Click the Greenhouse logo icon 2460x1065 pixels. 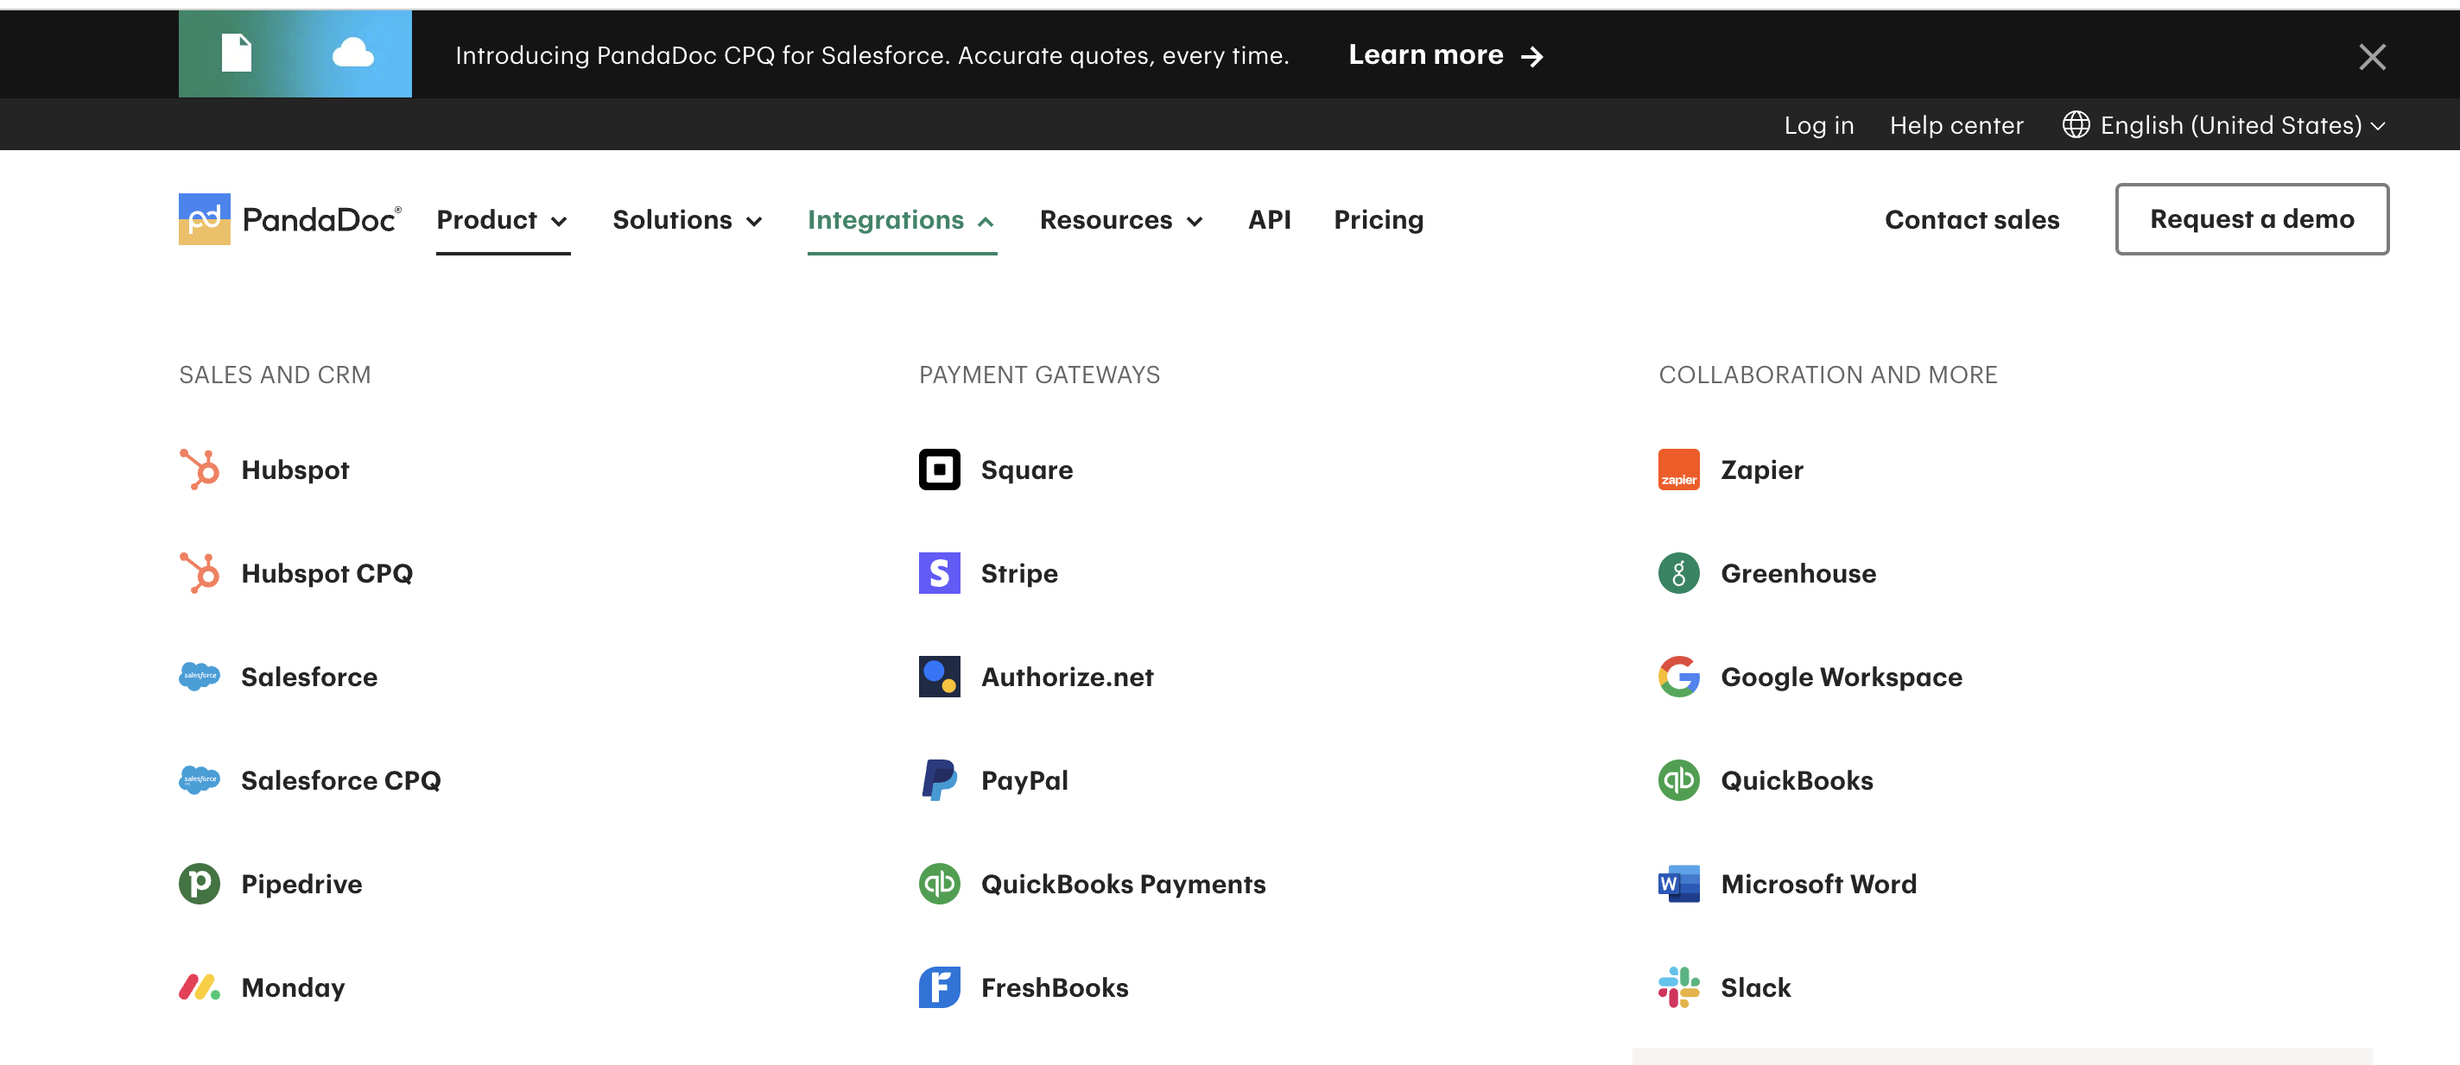[1679, 574]
